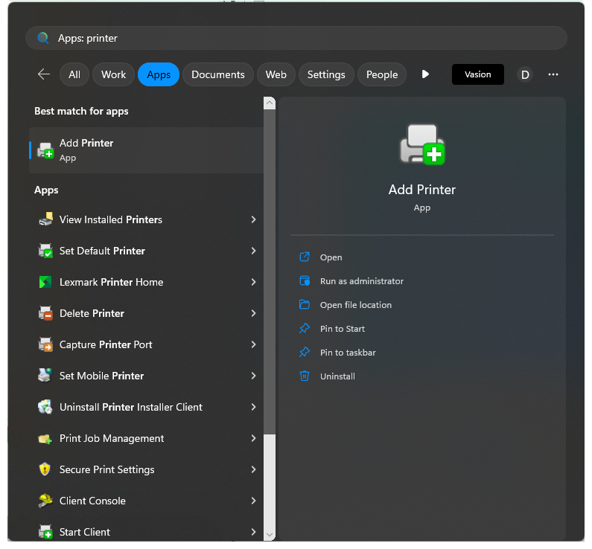Click the Start Client icon
Viewport: 592px width, 549px height.
click(x=45, y=532)
